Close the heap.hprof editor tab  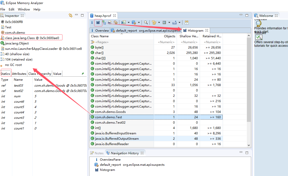pyautogui.click(x=114, y=16)
